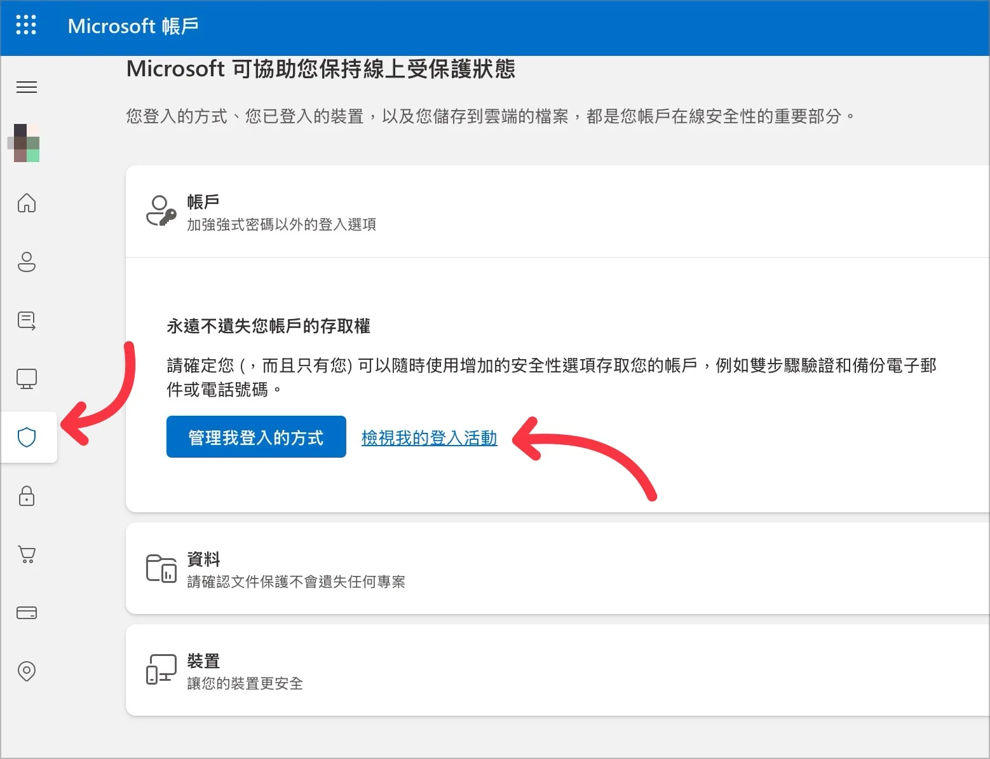
Task: Click the page heading Microsoft 可協助您保持線上受保護狀態
Action: [x=320, y=69]
